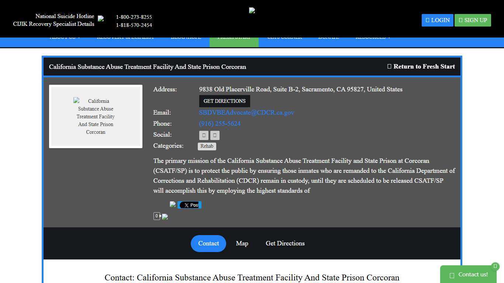Expand the About Us dropdown in navigation
Viewport: 504px width, 283px height.
point(65,40)
